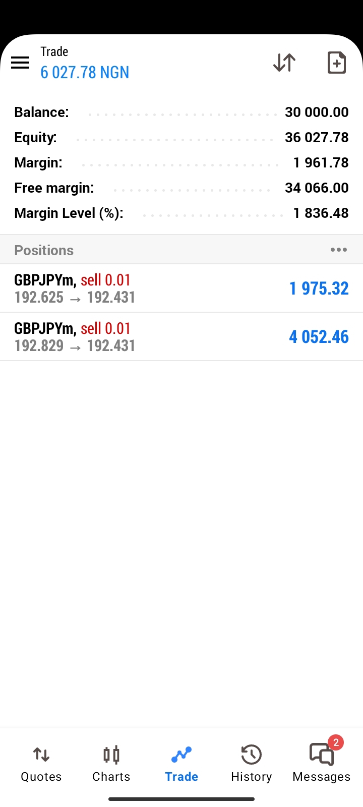
Task: Select the GBPJPYm position opened at 192.625
Action: point(181,289)
